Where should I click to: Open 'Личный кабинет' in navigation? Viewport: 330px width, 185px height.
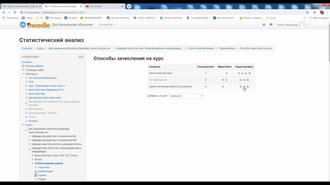tap(35, 66)
